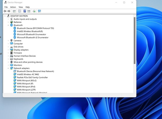Select Intel(R) Wireless-AC 9462 adapter

pyautogui.click(x=28, y=74)
